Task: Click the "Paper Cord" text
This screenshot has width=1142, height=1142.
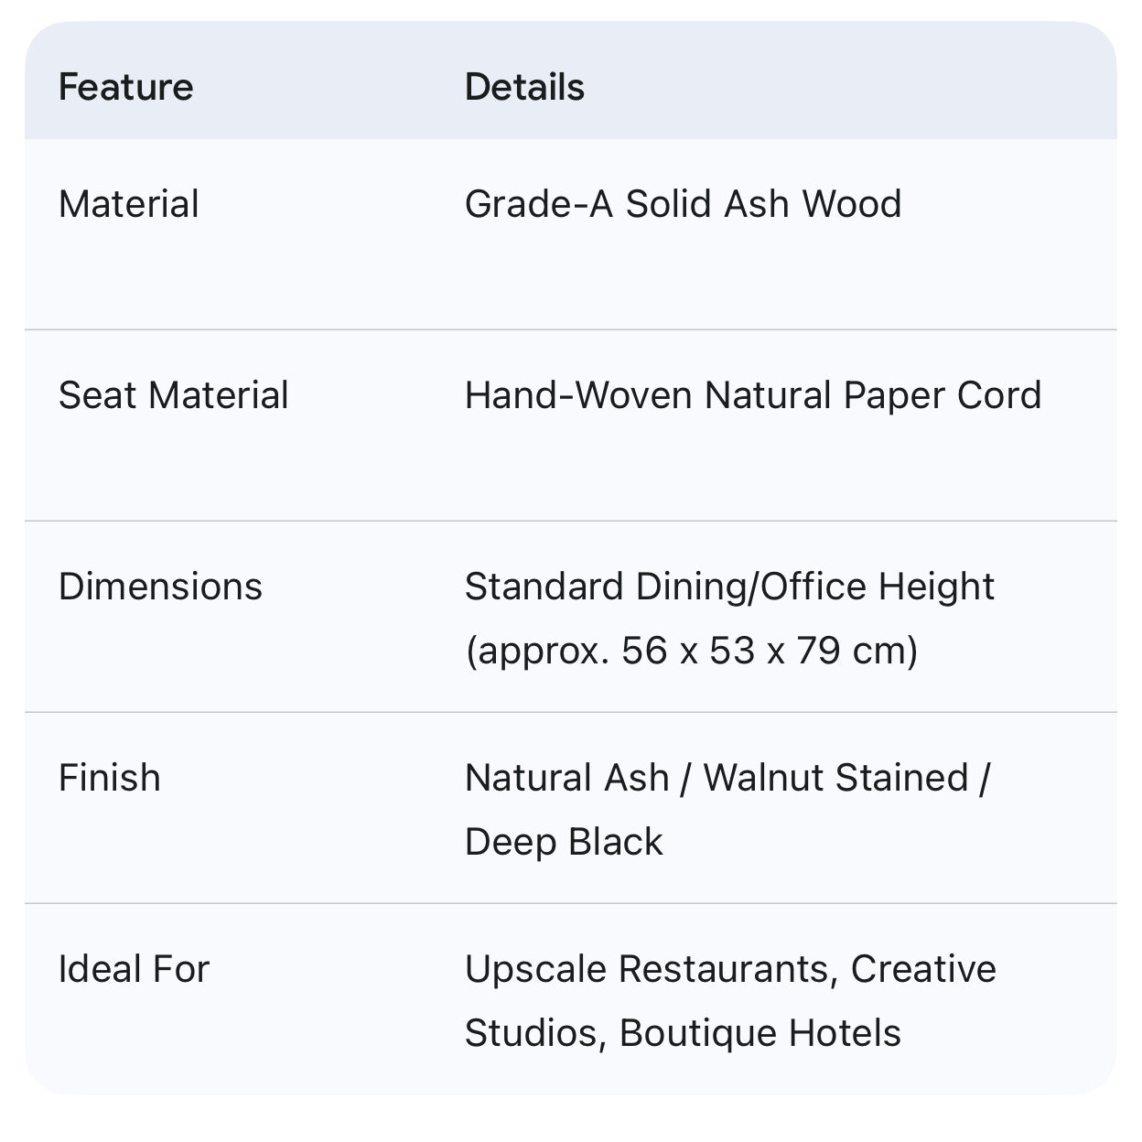Action: (943, 395)
